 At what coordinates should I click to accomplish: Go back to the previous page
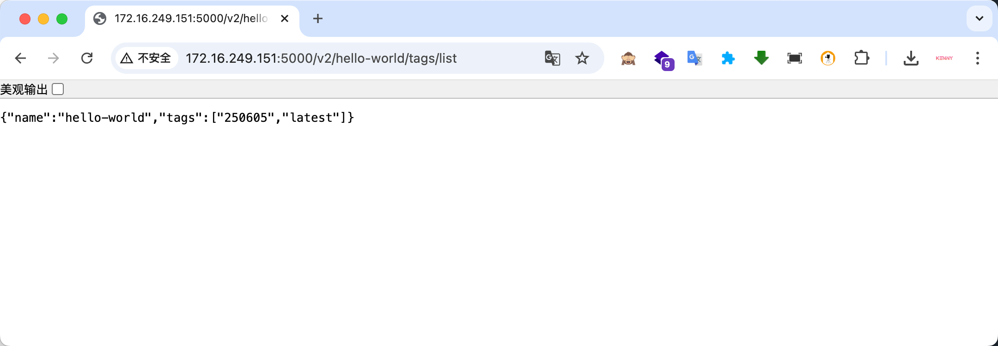[x=20, y=58]
